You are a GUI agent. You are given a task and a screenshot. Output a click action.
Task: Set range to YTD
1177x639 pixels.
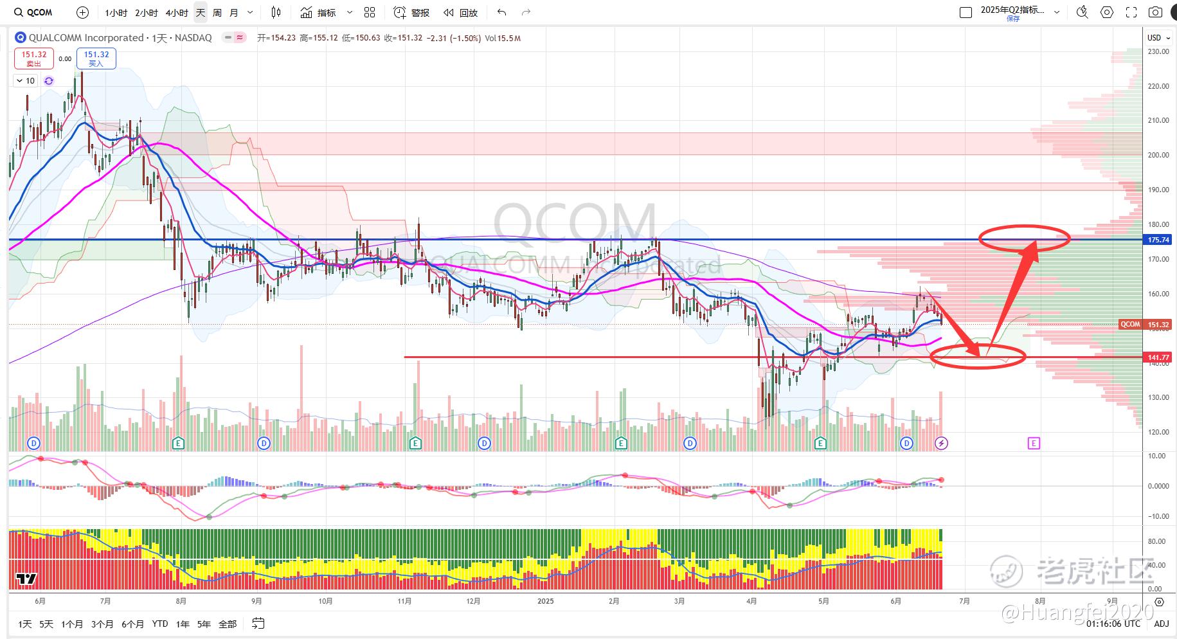pyautogui.click(x=160, y=624)
